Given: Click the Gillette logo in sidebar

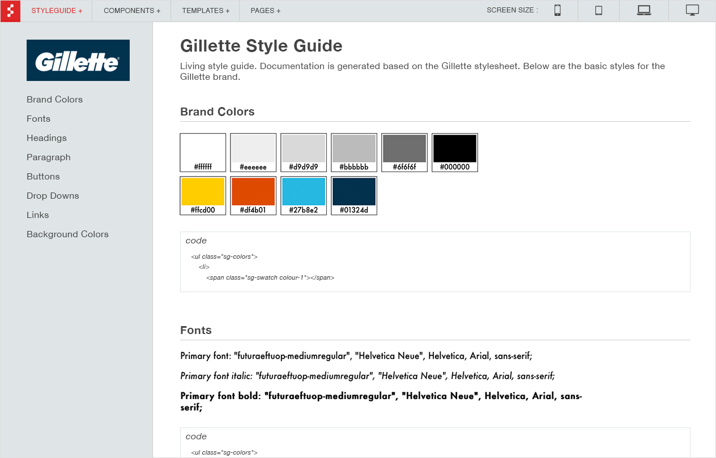Looking at the screenshot, I should 78,61.
